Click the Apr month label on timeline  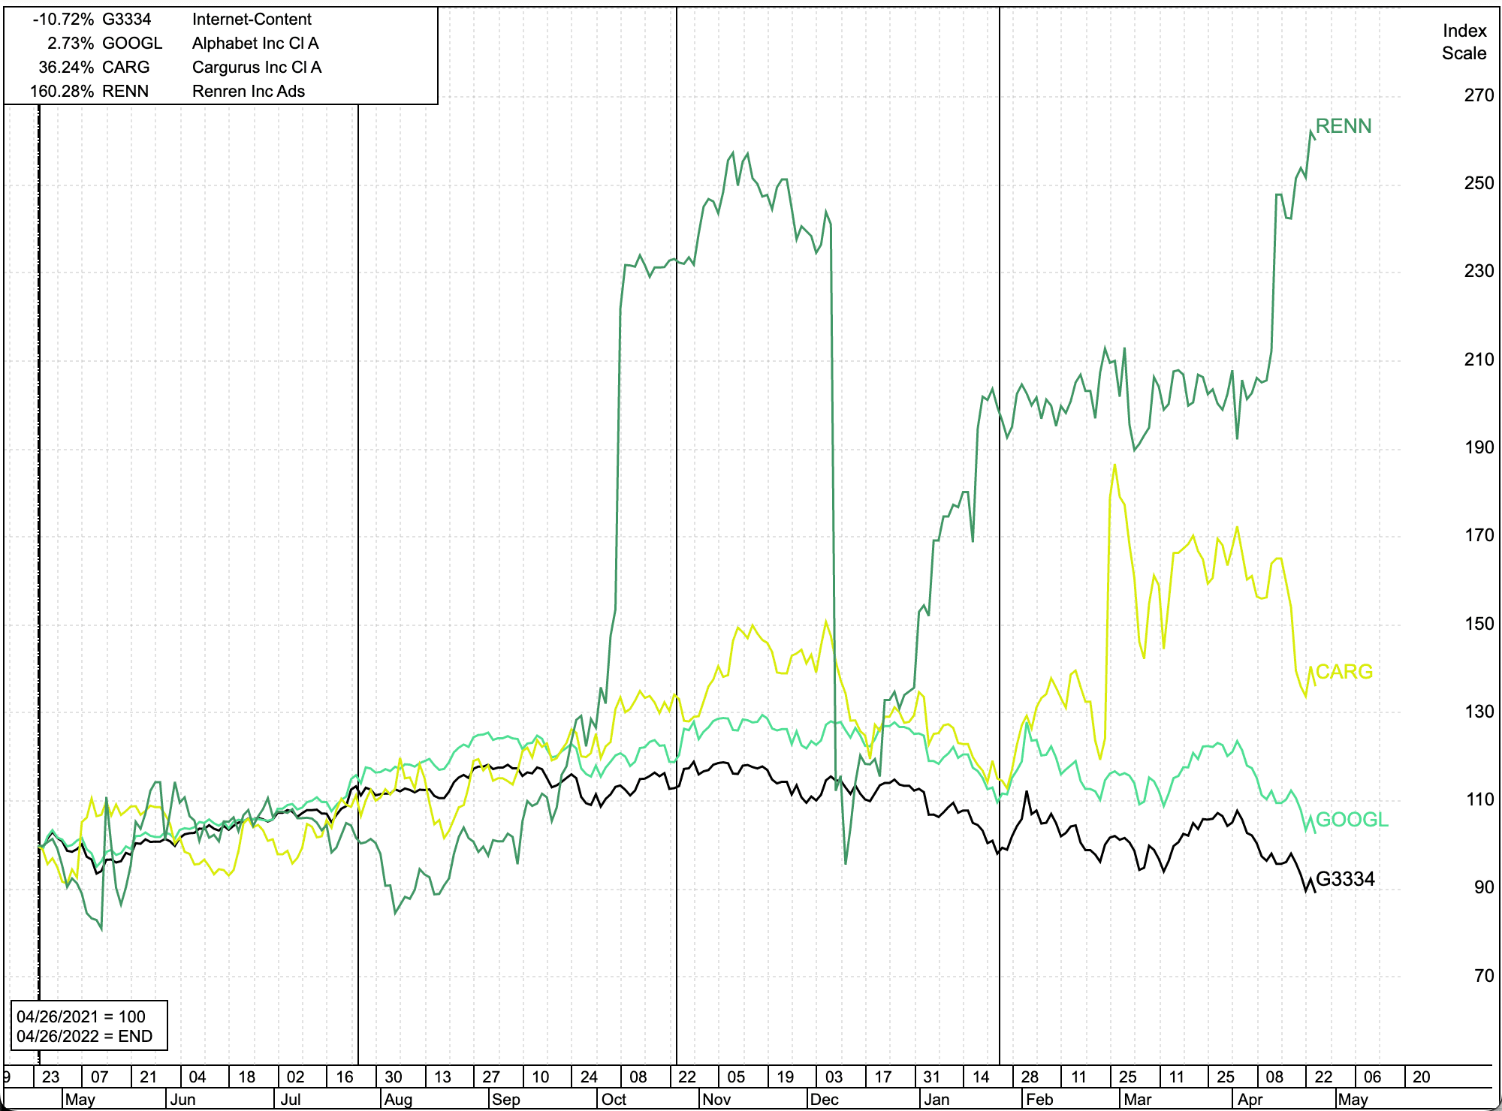[x=1250, y=1100]
